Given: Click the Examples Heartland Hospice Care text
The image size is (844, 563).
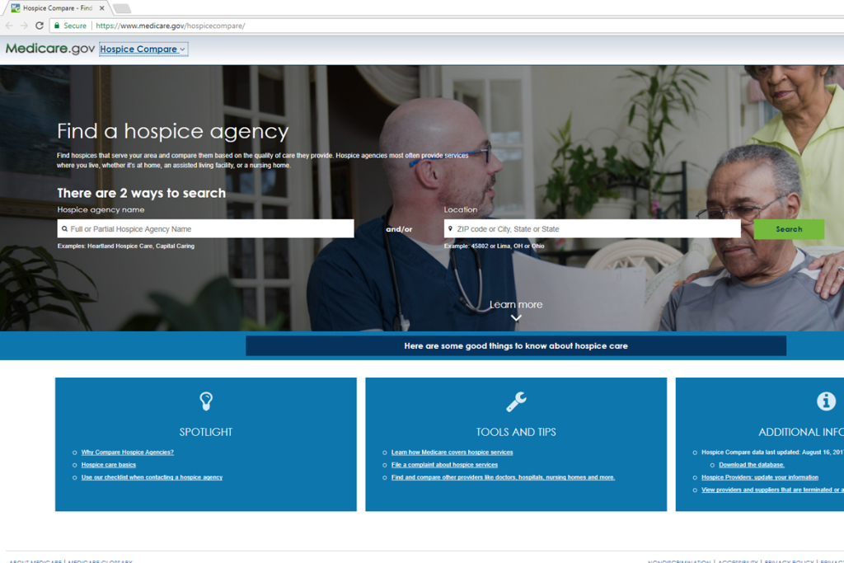Looking at the screenshot, I should click(x=126, y=246).
